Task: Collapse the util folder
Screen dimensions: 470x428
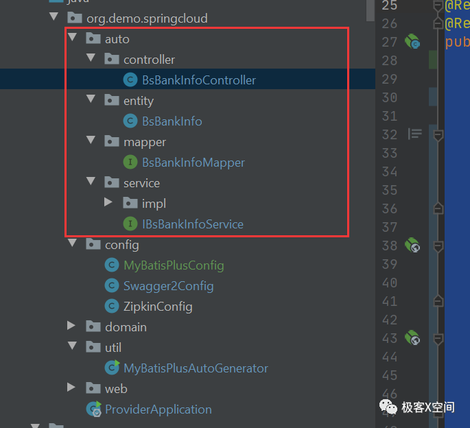Action: pos(72,345)
